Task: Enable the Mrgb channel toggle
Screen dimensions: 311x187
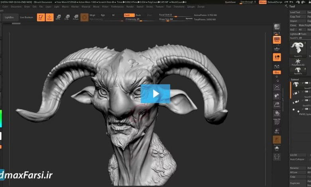Action: pyautogui.click(x=93, y=15)
